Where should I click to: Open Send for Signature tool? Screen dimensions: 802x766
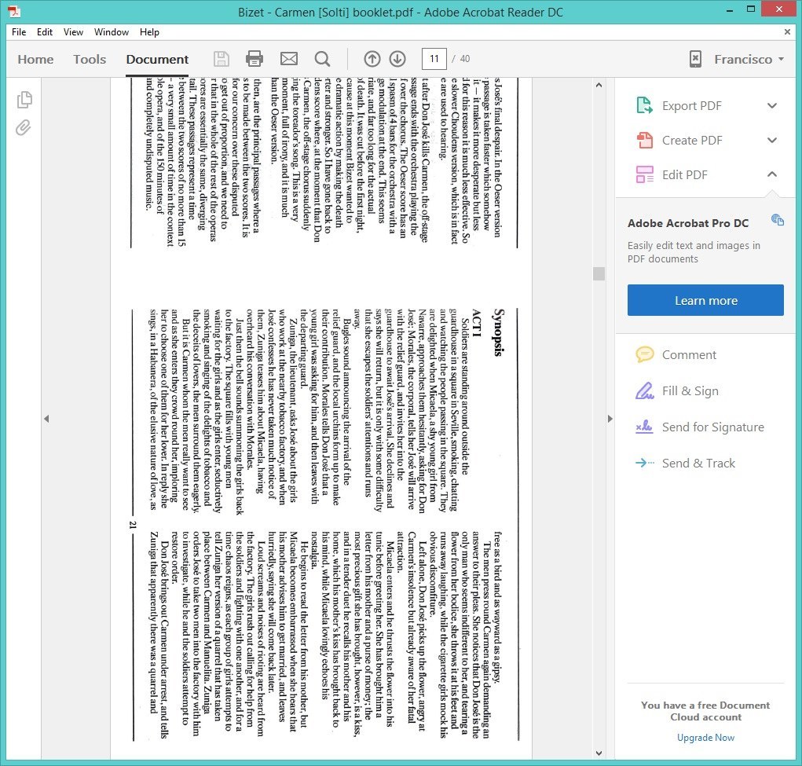[x=700, y=427]
